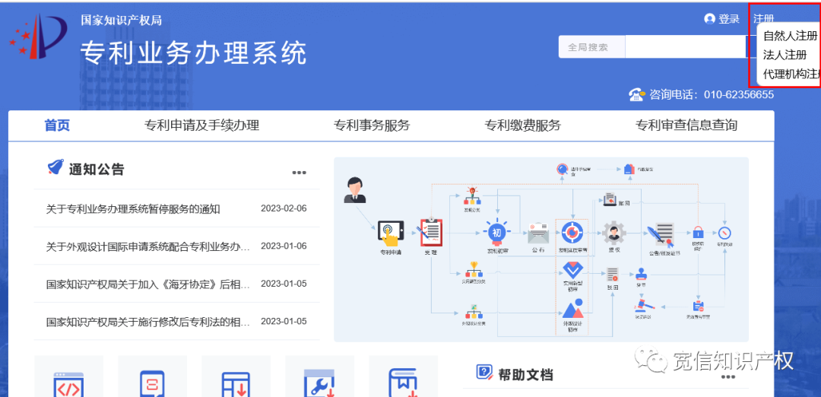Click the 公布 envelope icon
Image resolution: width=821 pixels, height=397 pixels.
538,231
